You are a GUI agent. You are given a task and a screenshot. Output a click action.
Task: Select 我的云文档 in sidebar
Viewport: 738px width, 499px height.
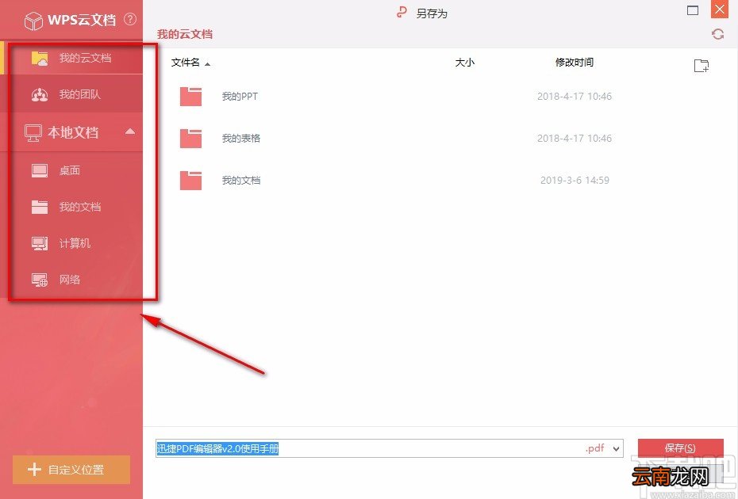point(71,59)
